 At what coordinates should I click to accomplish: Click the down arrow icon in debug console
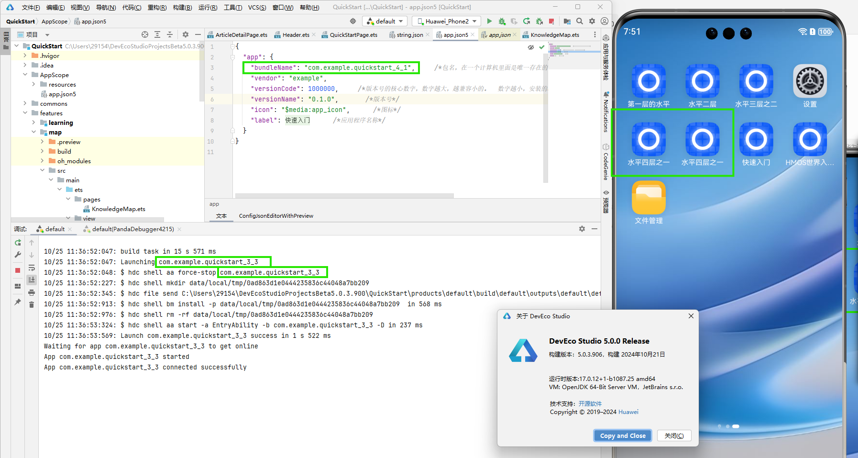[x=32, y=255]
